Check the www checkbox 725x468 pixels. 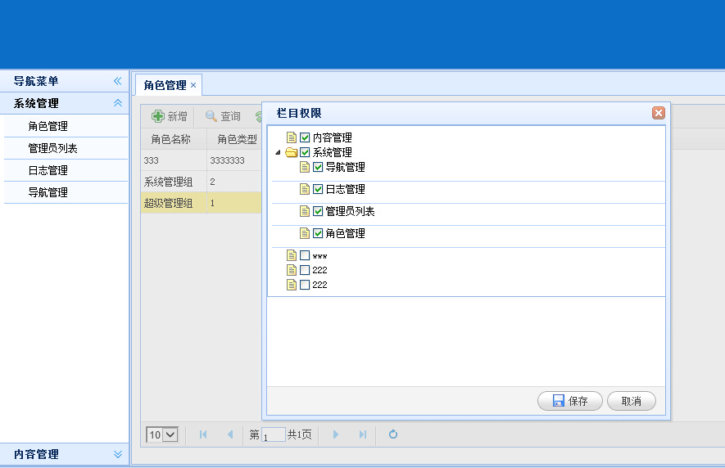click(305, 255)
